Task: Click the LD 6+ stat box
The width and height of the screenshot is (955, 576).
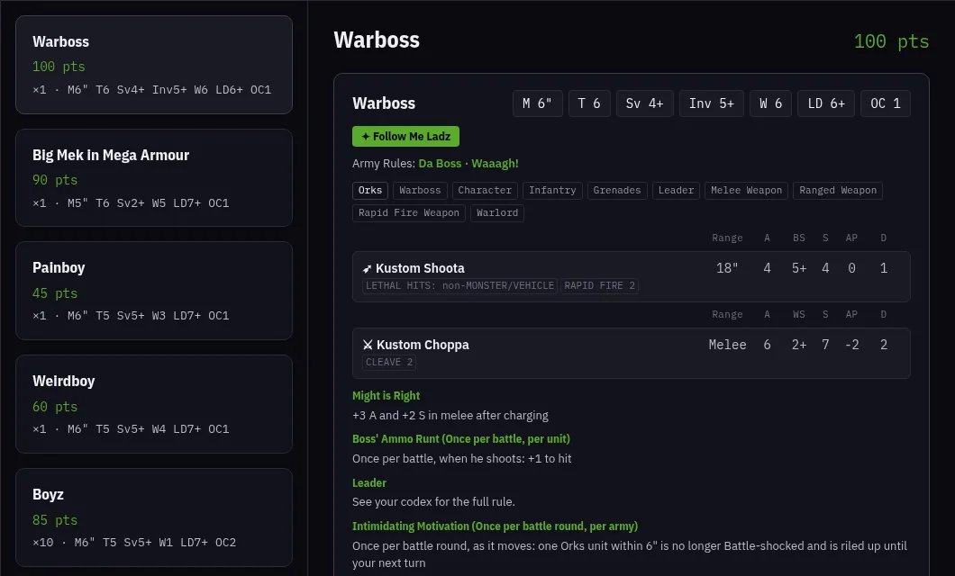Action: [x=826, y=103]
